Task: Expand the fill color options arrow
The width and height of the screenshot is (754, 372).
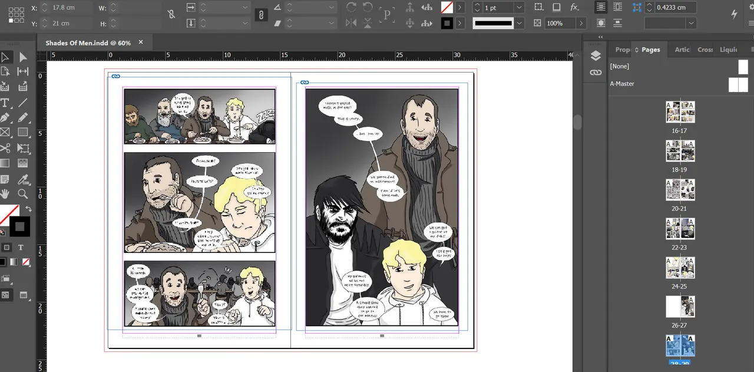Action: [x=460, y=8]
